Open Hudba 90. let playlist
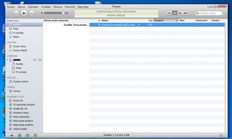 tap(24, 109)
